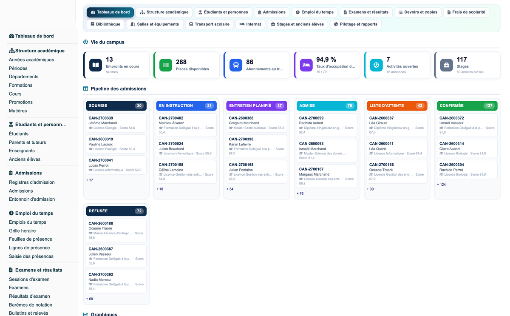
Task: Open the Structure académique tab
Action: [x=164, y=12]
